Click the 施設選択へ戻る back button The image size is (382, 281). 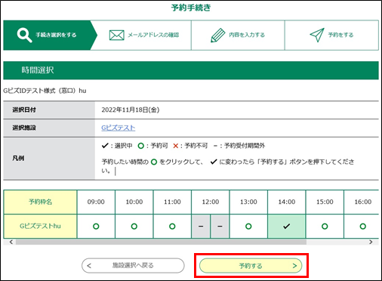click(x=133, y=265)
